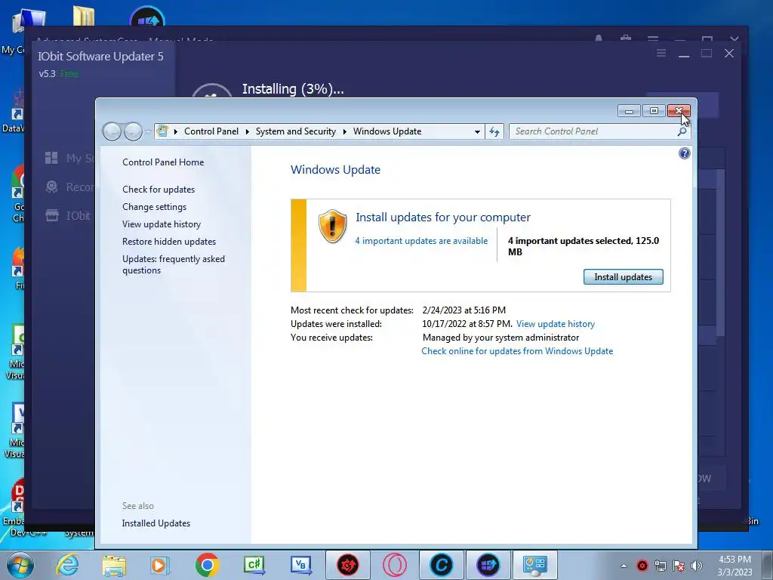
Task: Click the Windows Update breadcrumb
Action: click(x=387, y=131)
